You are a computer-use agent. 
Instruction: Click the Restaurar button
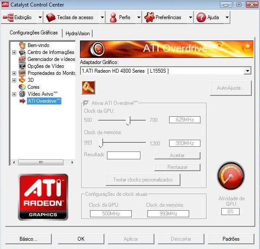[177, 167]
